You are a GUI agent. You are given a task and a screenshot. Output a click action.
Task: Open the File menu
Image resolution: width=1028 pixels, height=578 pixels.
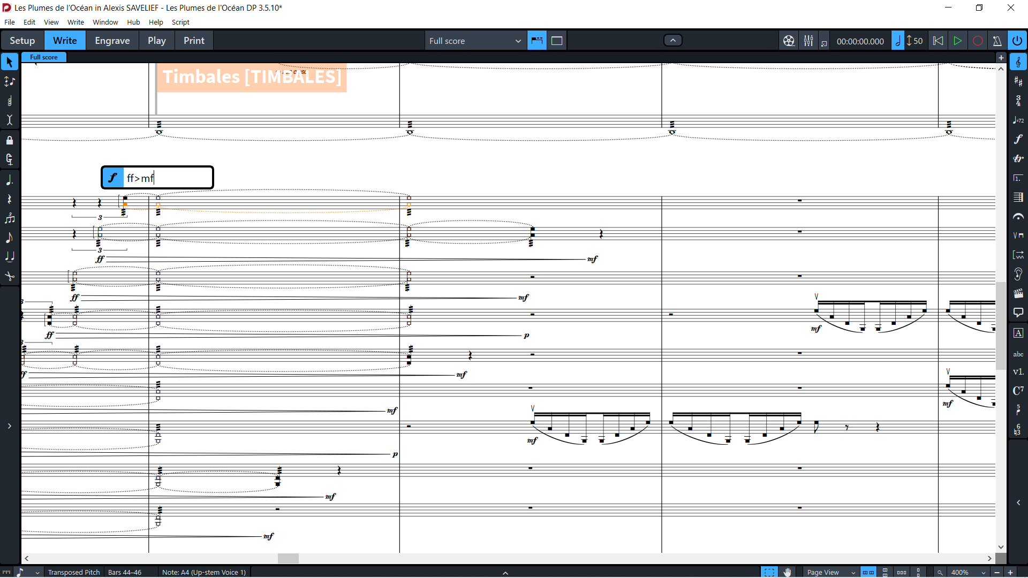tap(10, 22)
